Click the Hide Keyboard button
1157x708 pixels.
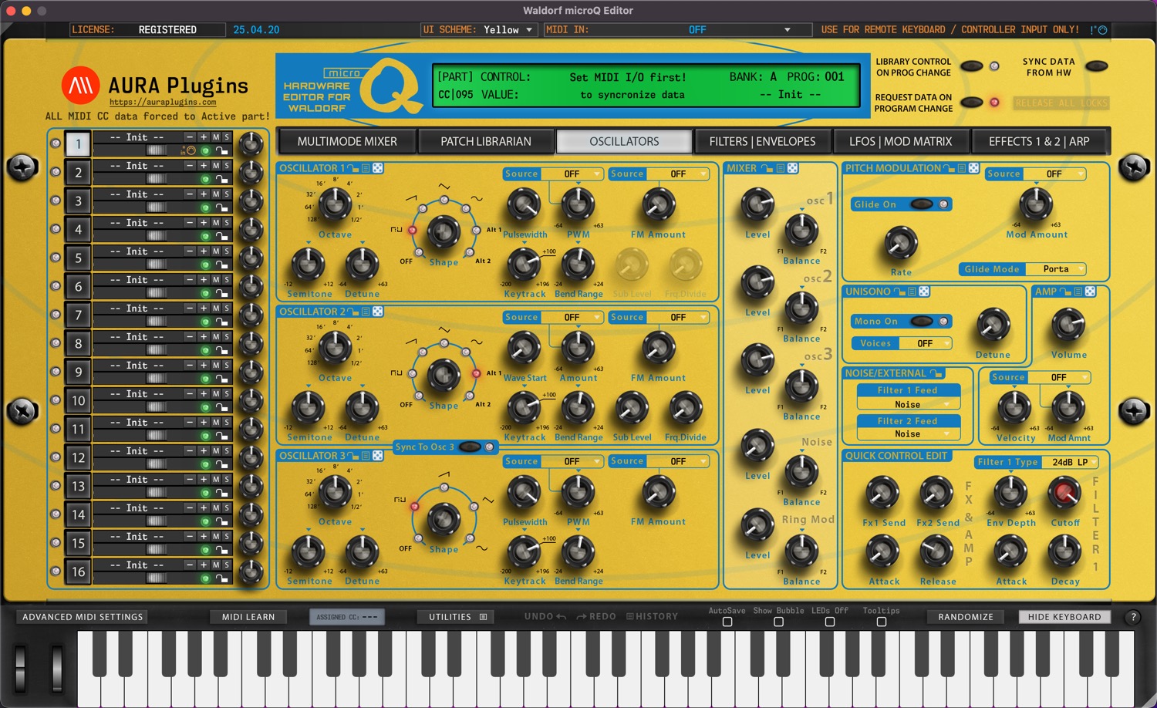[1064, 617]
